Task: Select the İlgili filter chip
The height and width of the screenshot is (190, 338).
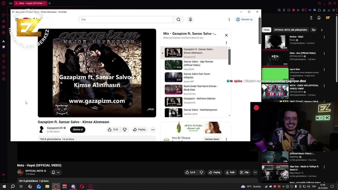Action: pyautogui.click(x=314, y=30)
